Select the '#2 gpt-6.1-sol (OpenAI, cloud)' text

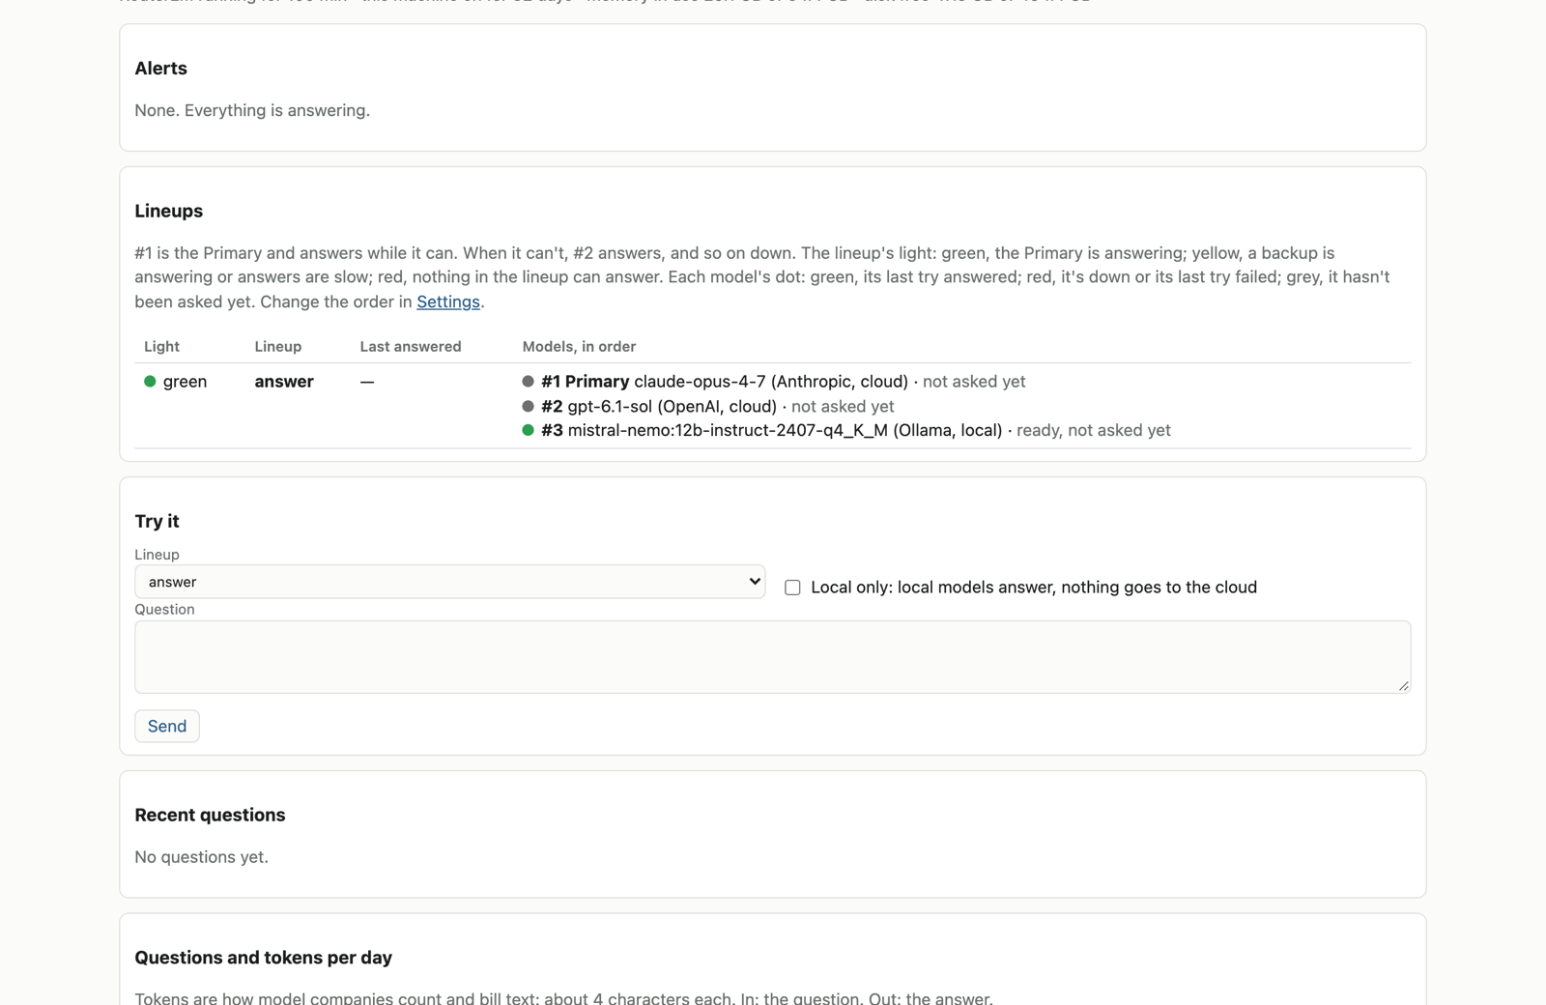pyautogui.click(x=659, y=406)
